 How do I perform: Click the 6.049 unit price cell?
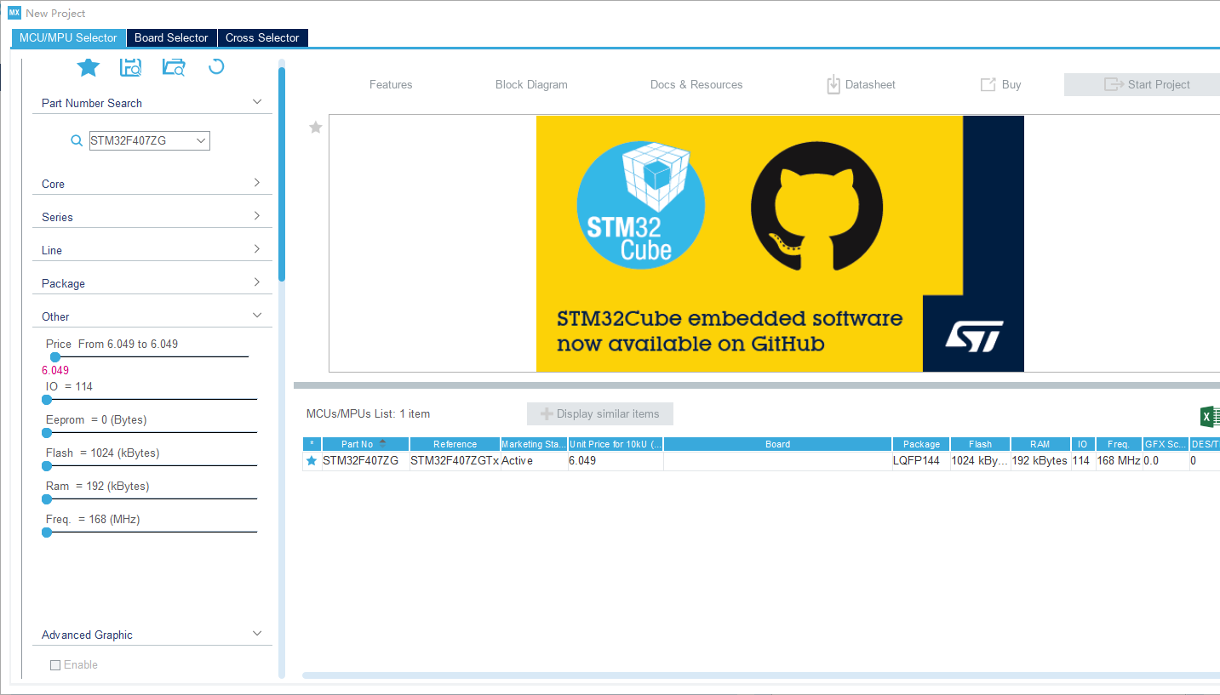coord(616,460)
